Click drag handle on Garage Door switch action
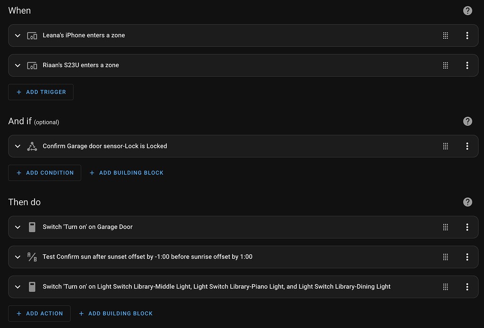Viewport: 484px width, 328px height. click(445, 227)
